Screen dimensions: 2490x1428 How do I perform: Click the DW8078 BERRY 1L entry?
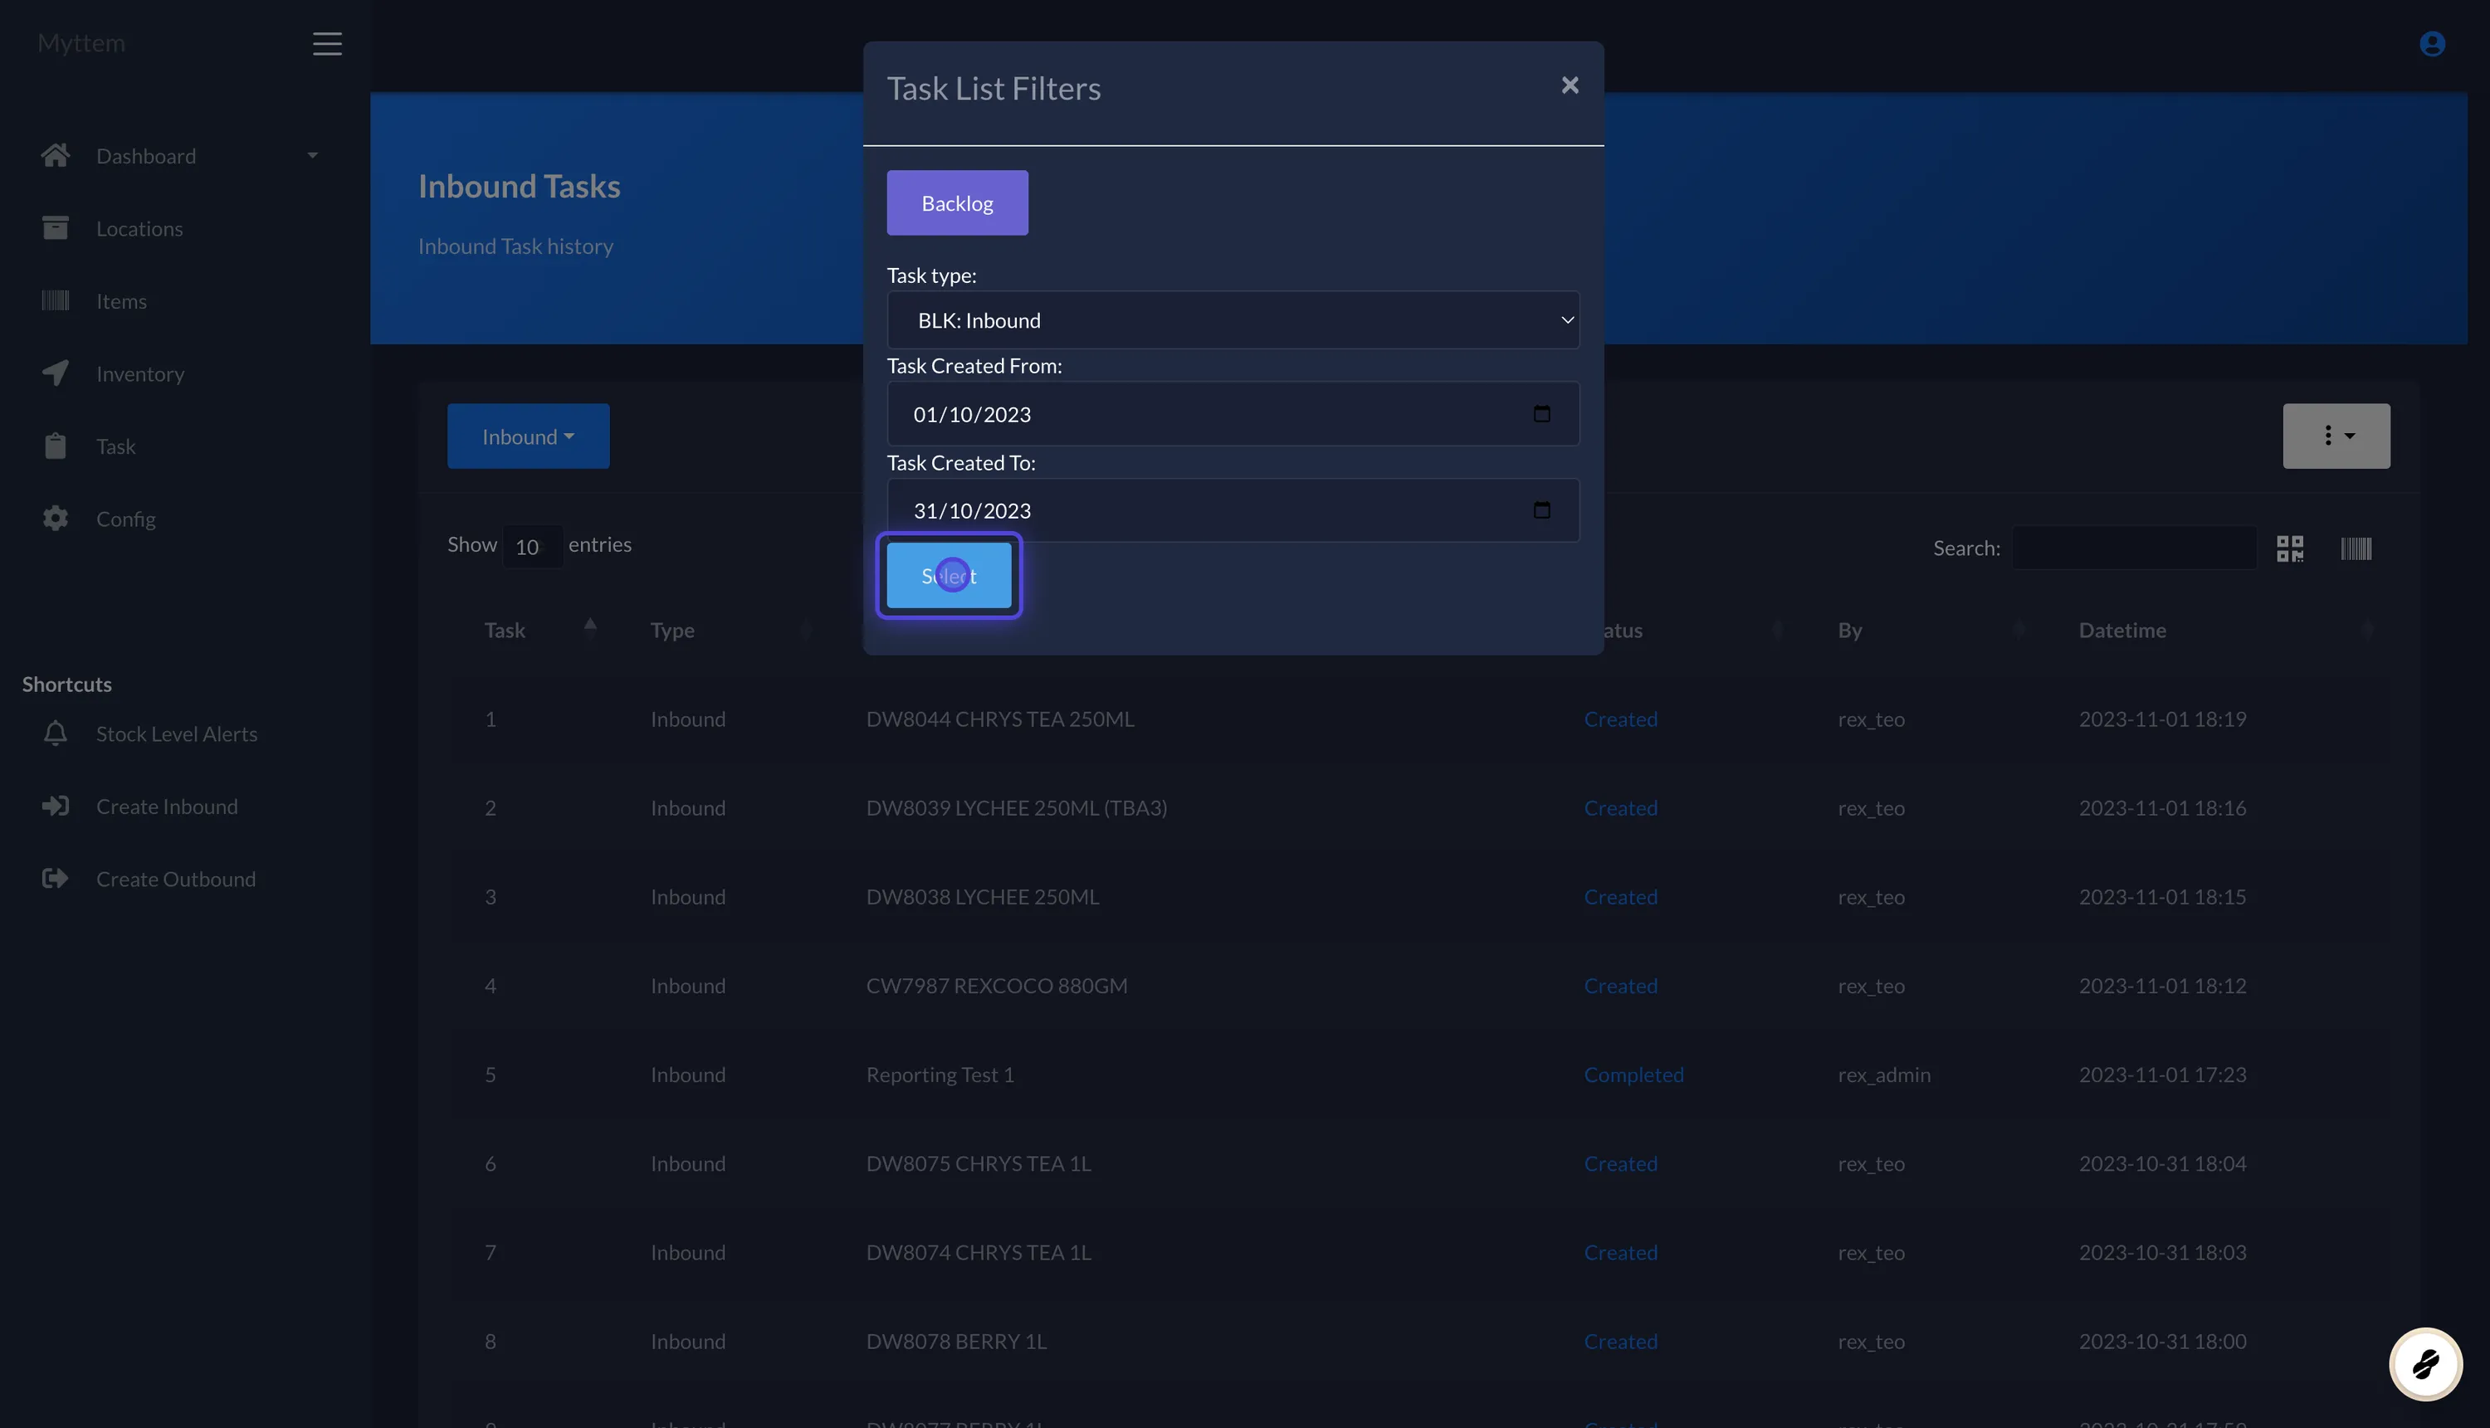(955, 1341)
